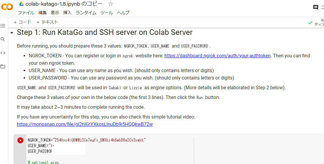Open the ヘルプ menu
Viewport: 324px width, 164px height.
coord(123,13)
